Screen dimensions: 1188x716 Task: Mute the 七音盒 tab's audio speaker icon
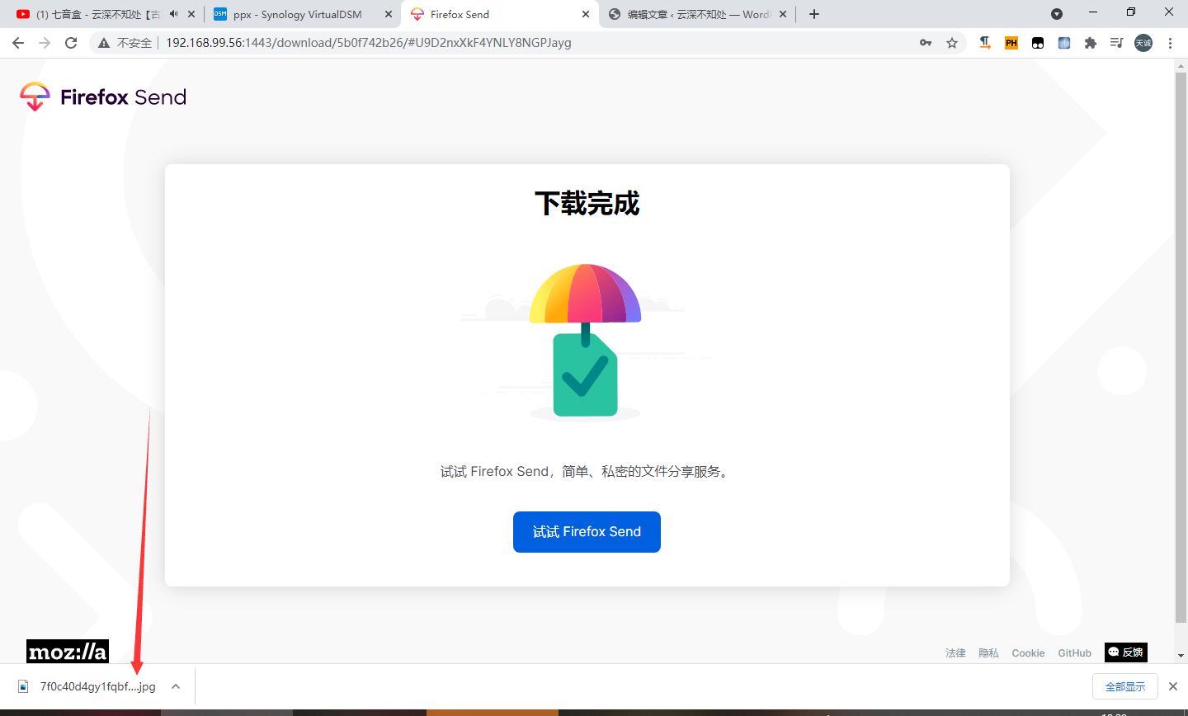[172, 14]
